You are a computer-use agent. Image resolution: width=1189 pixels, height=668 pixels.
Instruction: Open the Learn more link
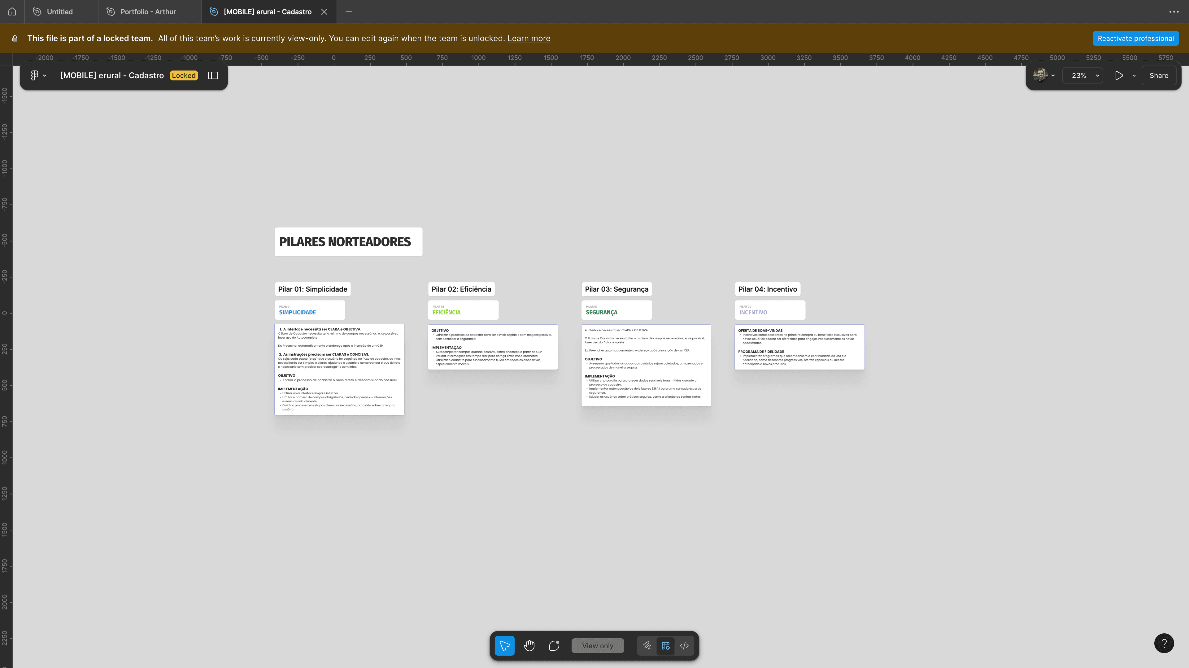[x=529, y=38]
